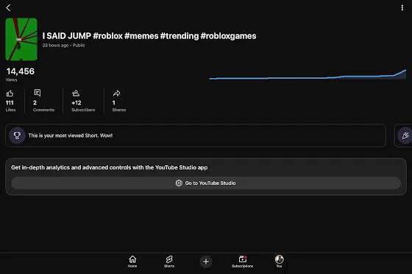Click the Subscribers person icon
Screen dimensions: 412x274
pos(76,93)
